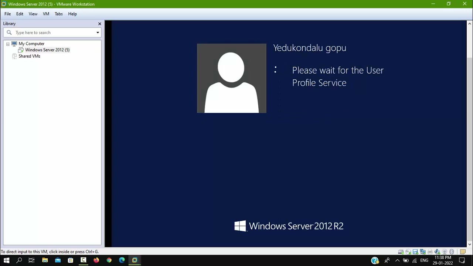Click the network adapter status icon

tap(423, 252)
